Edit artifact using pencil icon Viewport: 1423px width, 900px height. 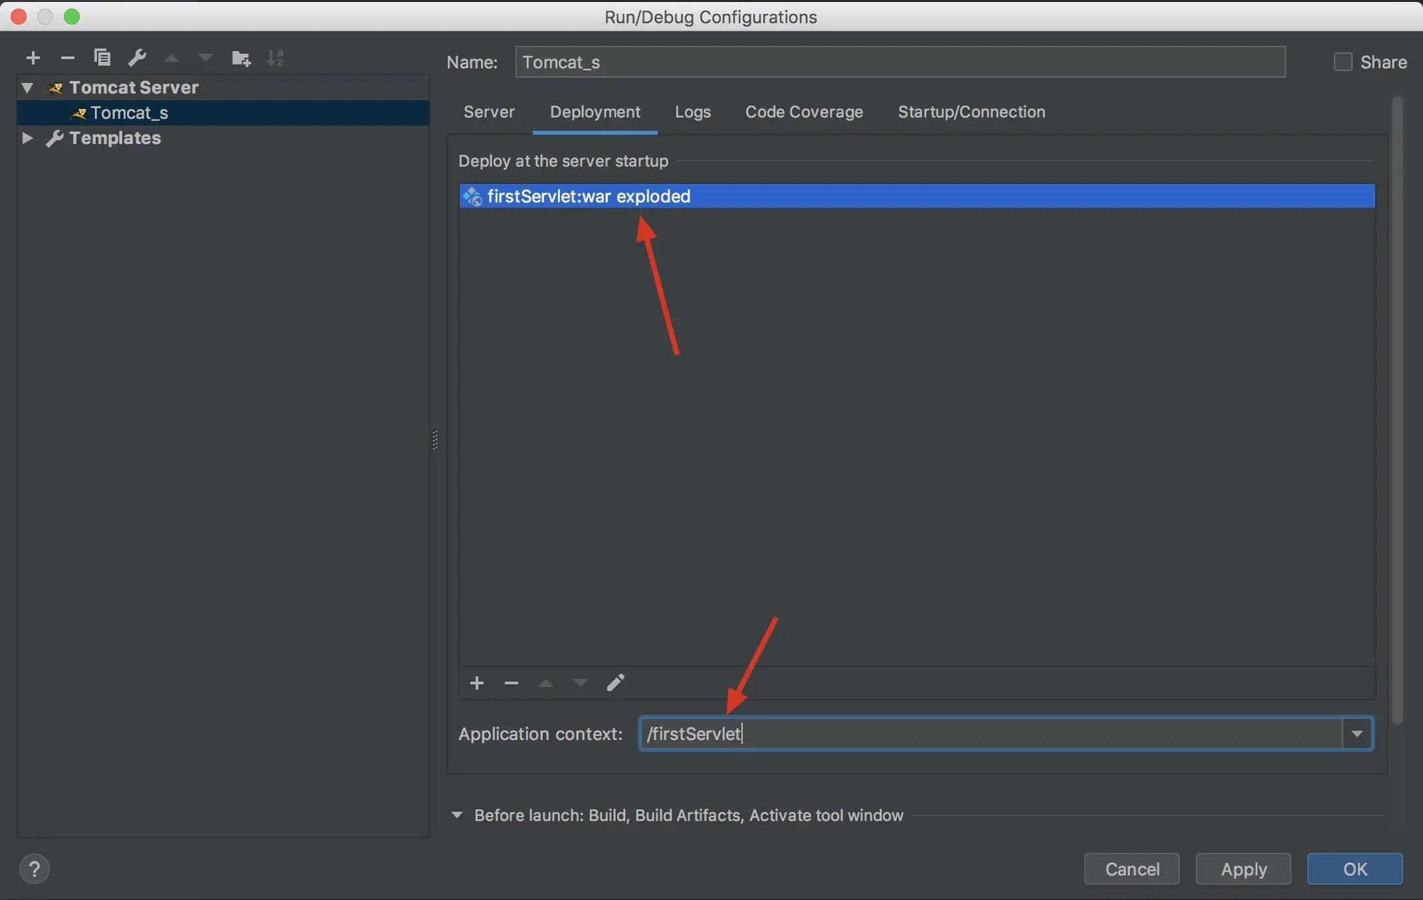[x=615, y=682]
